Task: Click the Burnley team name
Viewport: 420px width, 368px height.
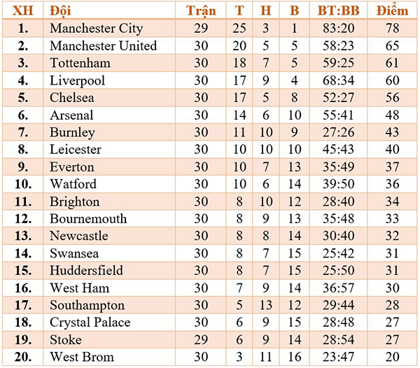Action: point(72,132)
